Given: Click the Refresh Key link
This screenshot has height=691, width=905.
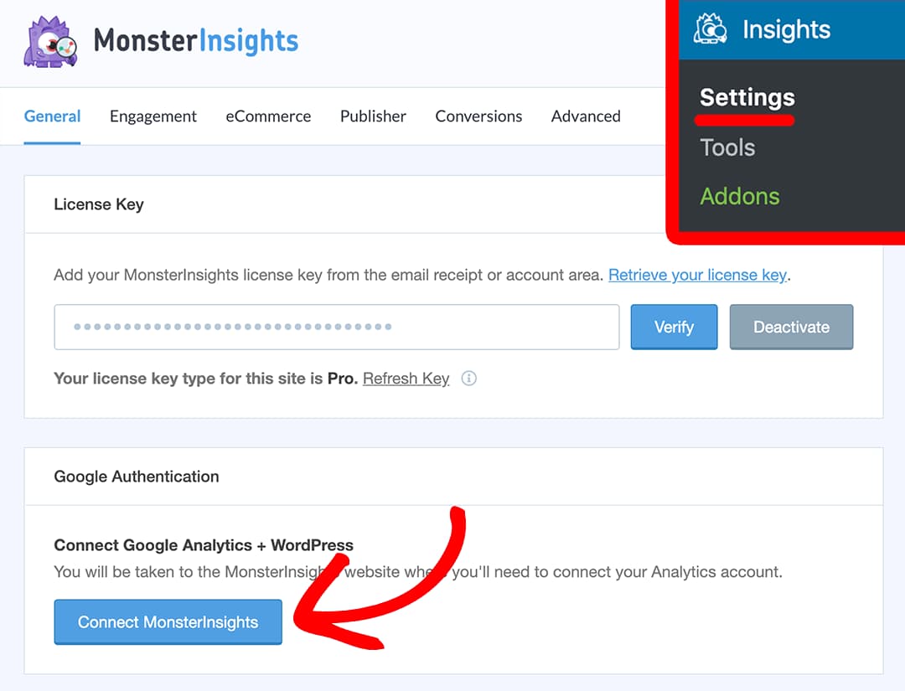Looking at the screenshot, I should click(x=406, y=379).
